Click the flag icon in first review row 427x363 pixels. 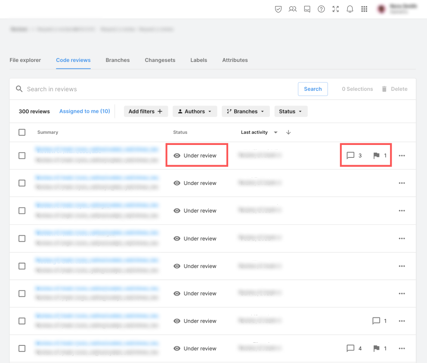click(x=376, y=156)
